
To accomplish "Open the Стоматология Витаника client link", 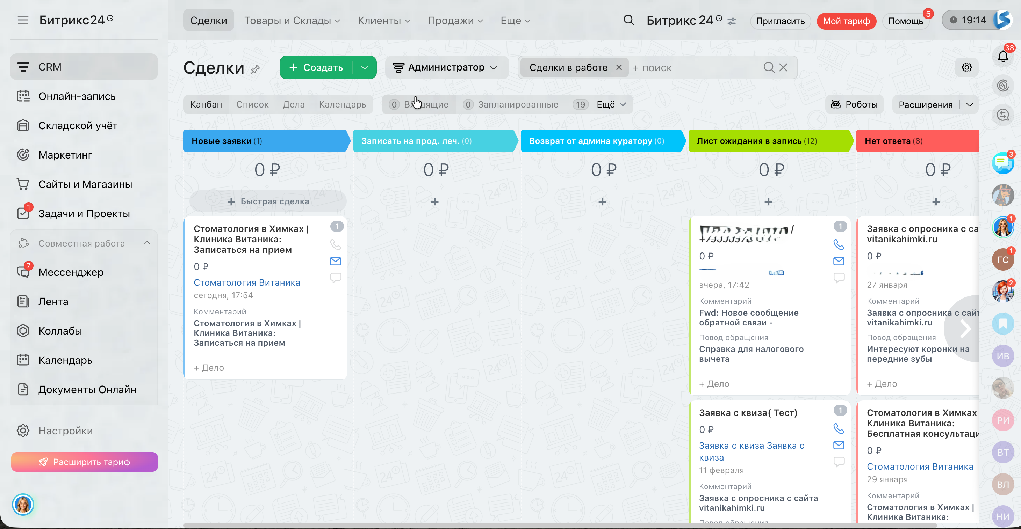I will click(246, 282).
